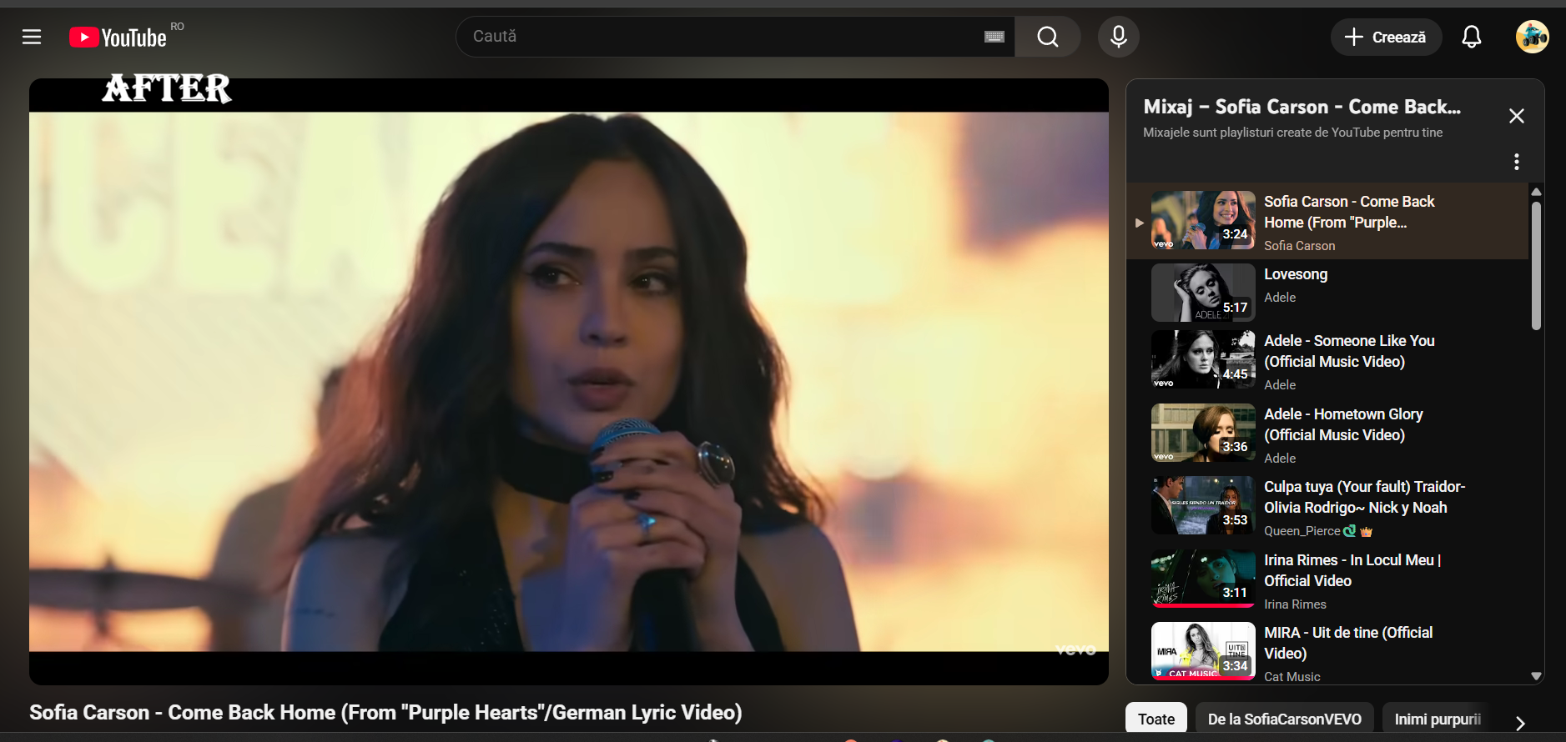Click Sofia Carson channel name in playlist

coord(1299,246)
